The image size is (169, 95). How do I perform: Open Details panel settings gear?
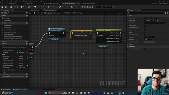point(168,13)
